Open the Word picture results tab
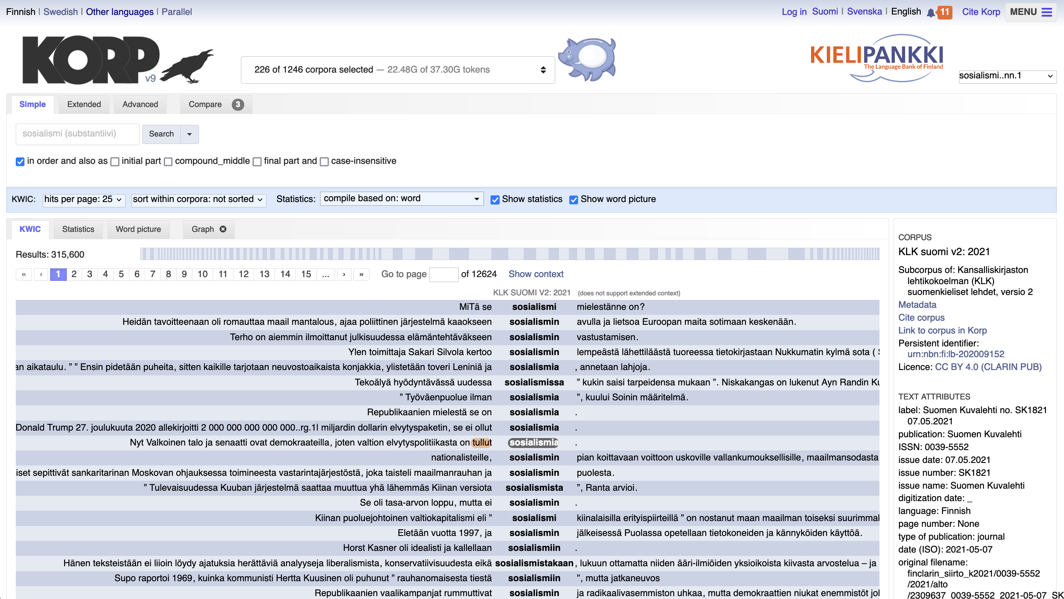Viewport: 1064px width, 599px height. 138,229
